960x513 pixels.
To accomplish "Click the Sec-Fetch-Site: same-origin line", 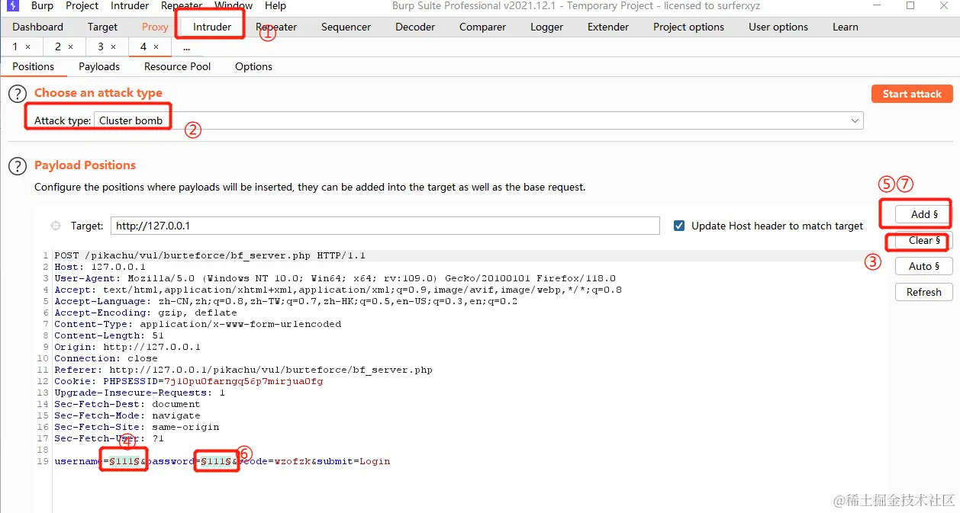I will tap(137, 427).
